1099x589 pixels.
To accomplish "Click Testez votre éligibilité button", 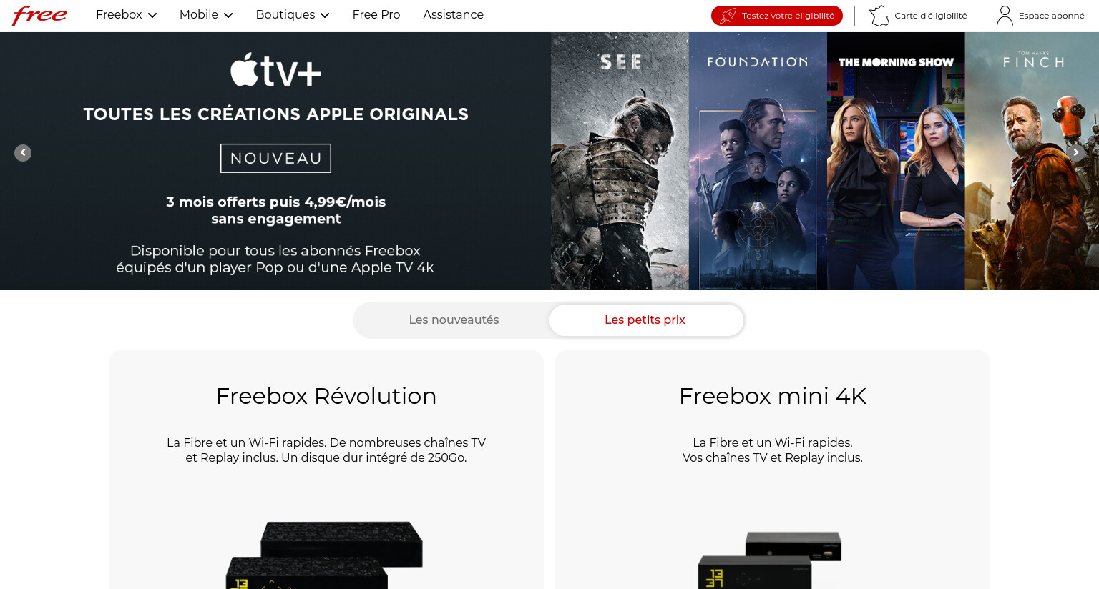I will pos(777,16).
